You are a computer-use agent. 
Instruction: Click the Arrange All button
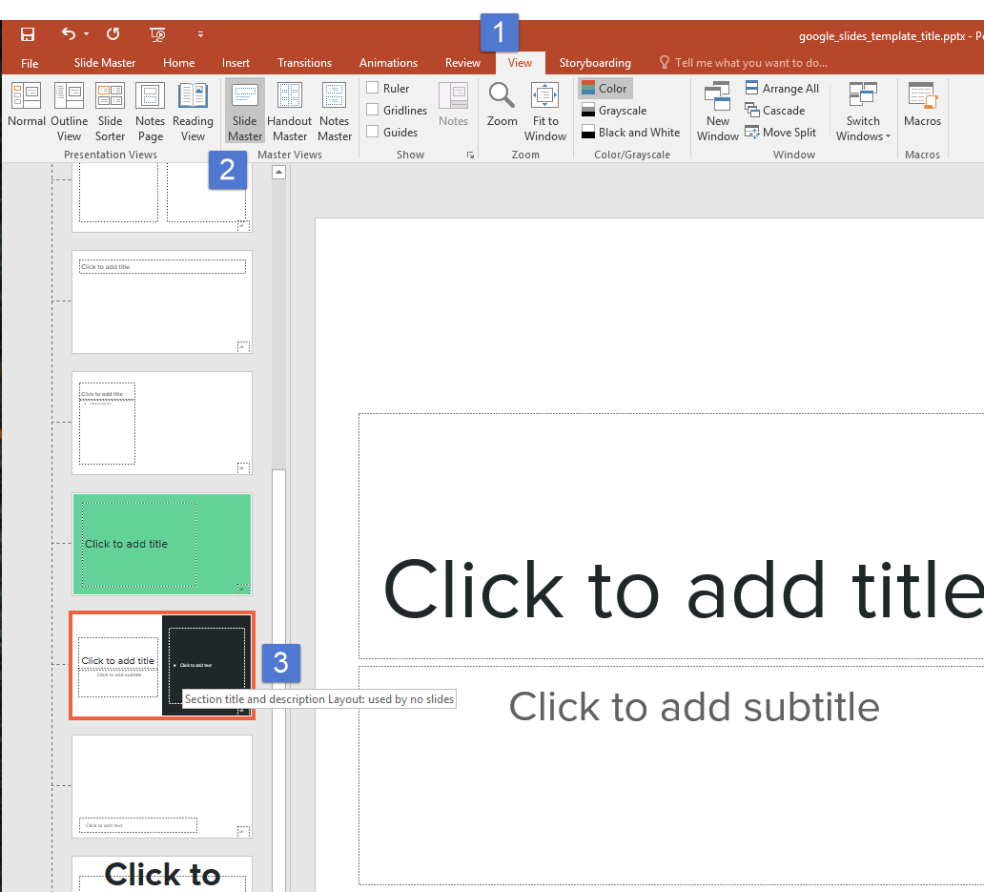pyautogui.click(x=782, y=88)
